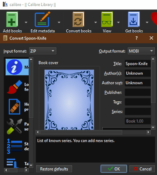Confirm conversion with OK button
157x175 pixels.
tap(114, 169)
